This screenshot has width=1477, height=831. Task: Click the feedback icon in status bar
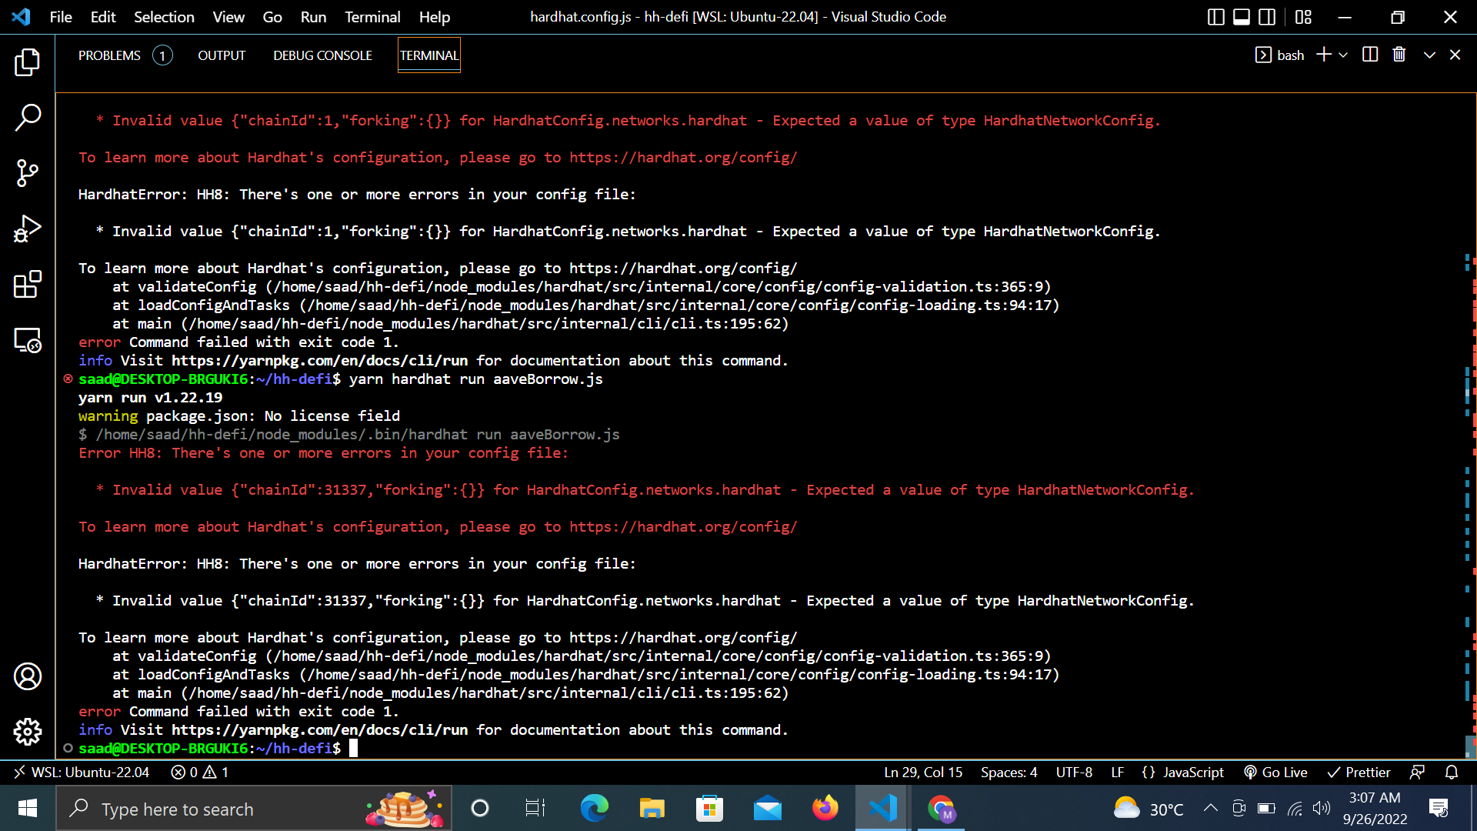click(1417, 772)
